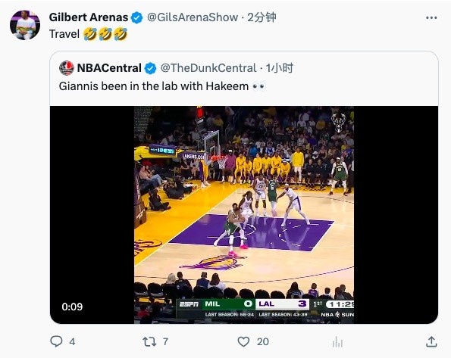451x358 pixels.
Task: Play the quoted basketball video
Action: click(244, 215)
